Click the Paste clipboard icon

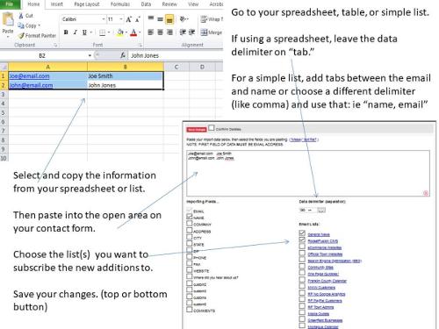pos(8,19)
